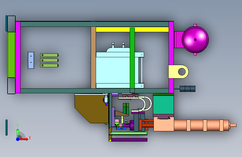Image resolution: width=242 pixels, height=157 pixels.
Task: Click the red X axis arrow of triad
Action: (x=23, y=139)
